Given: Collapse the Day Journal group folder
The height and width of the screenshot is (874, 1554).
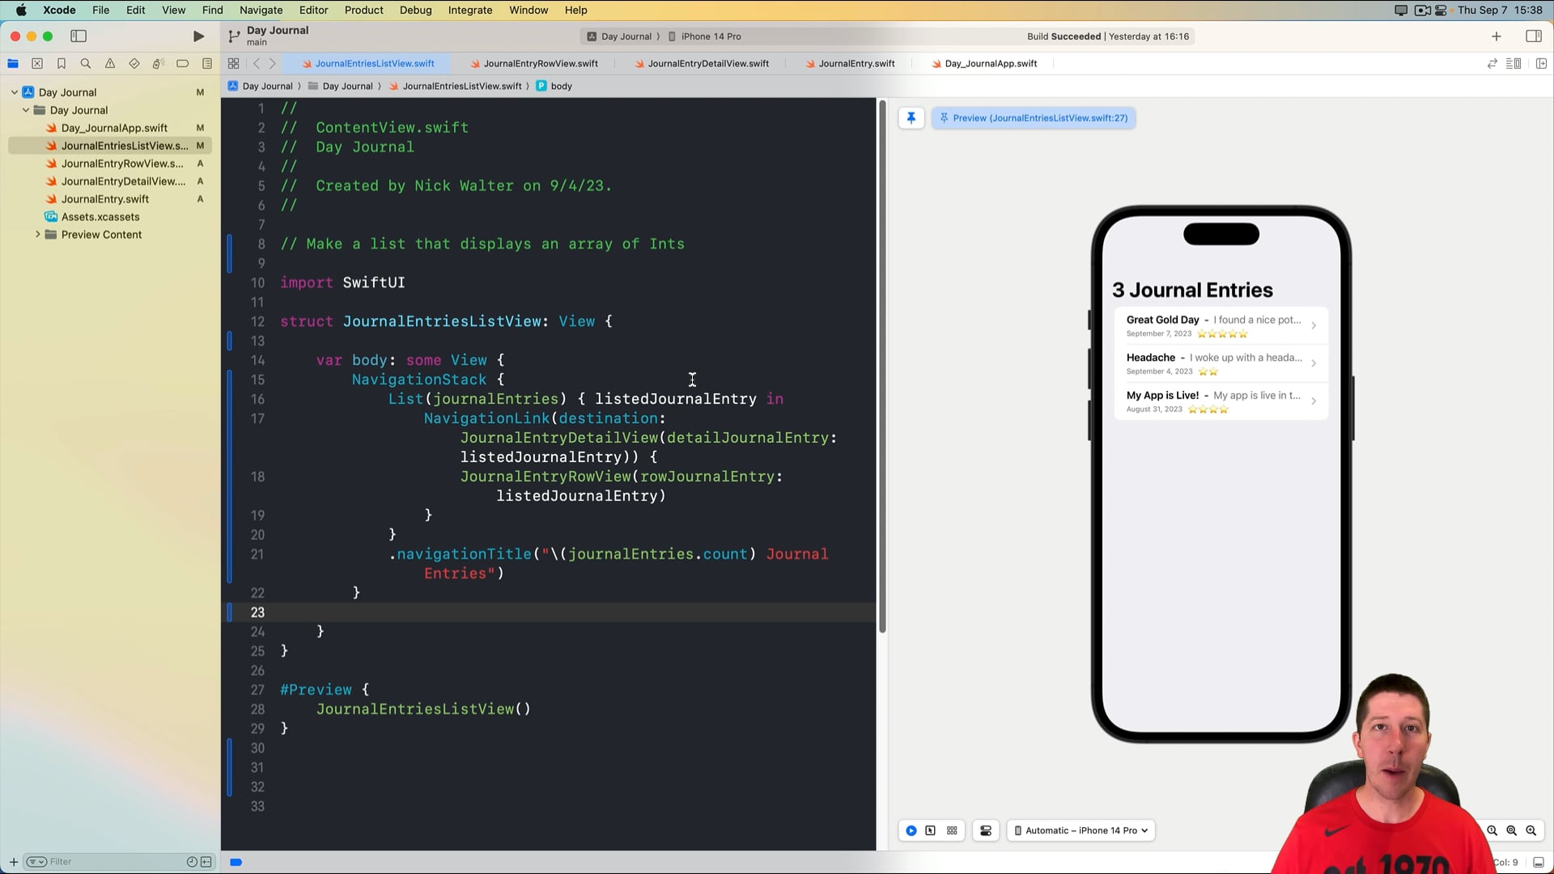Looking at the screenshot, I should coord(26,110).
